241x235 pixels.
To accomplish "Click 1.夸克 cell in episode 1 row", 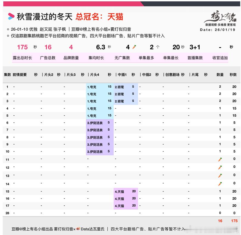I will 92,87.
